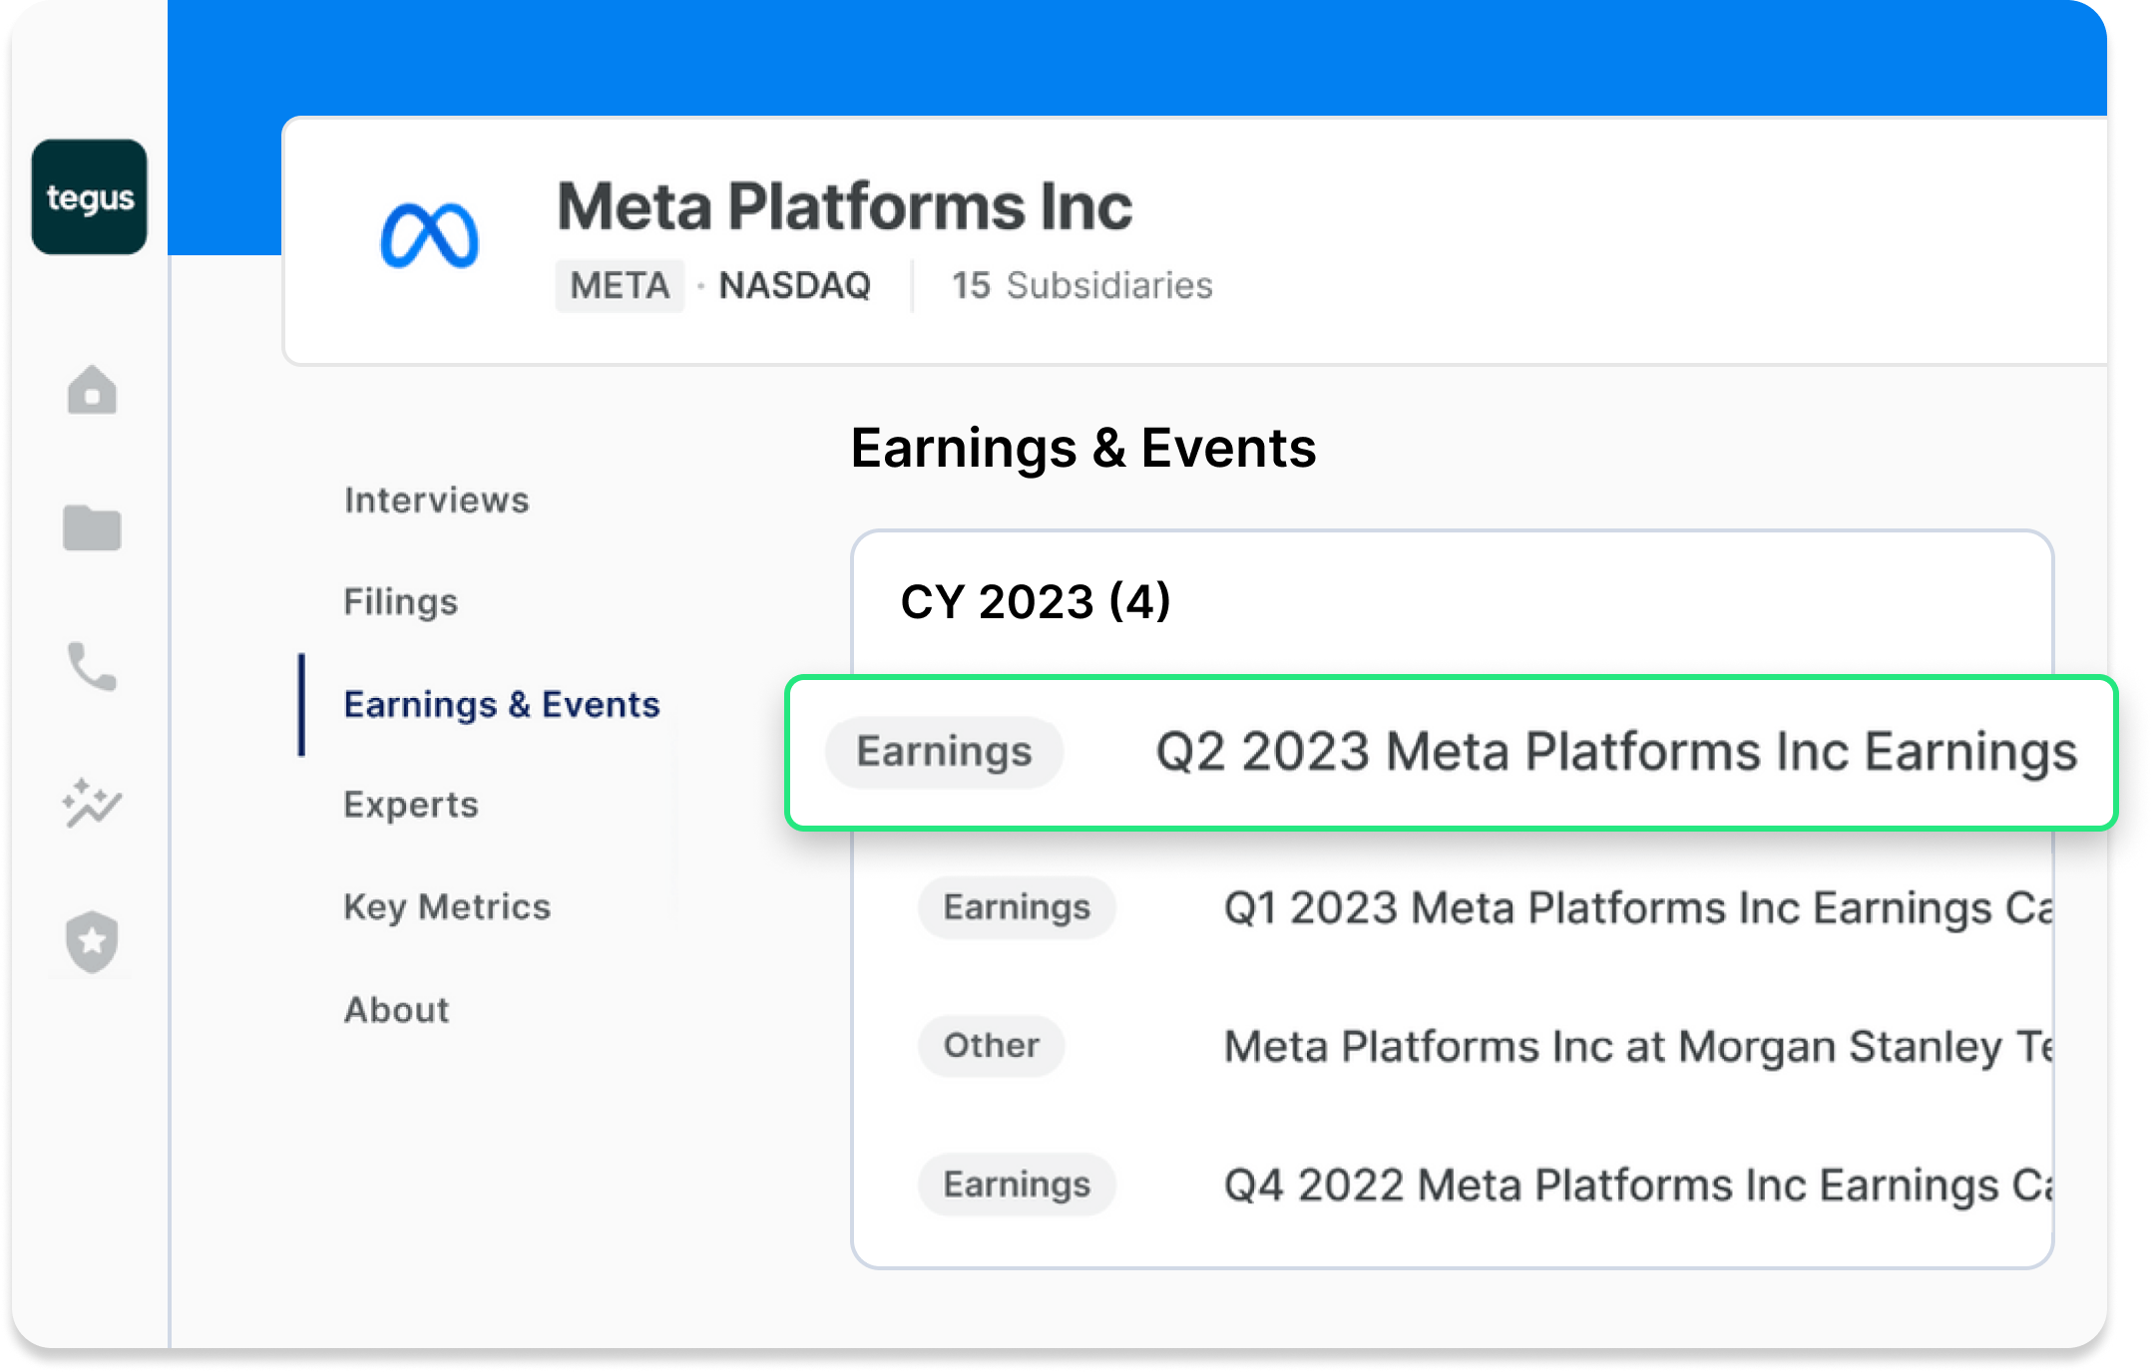Switch to the Filings section
The width and height of the screenshot is (2156, 1372).
401,601
